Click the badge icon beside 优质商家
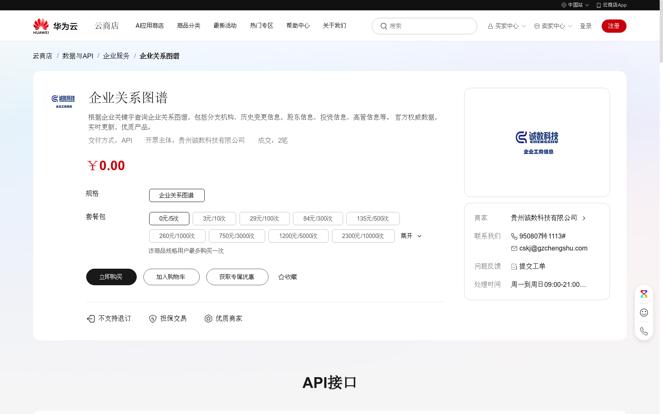The height and width of the screenshot is (414, 663). click(208, 318)
